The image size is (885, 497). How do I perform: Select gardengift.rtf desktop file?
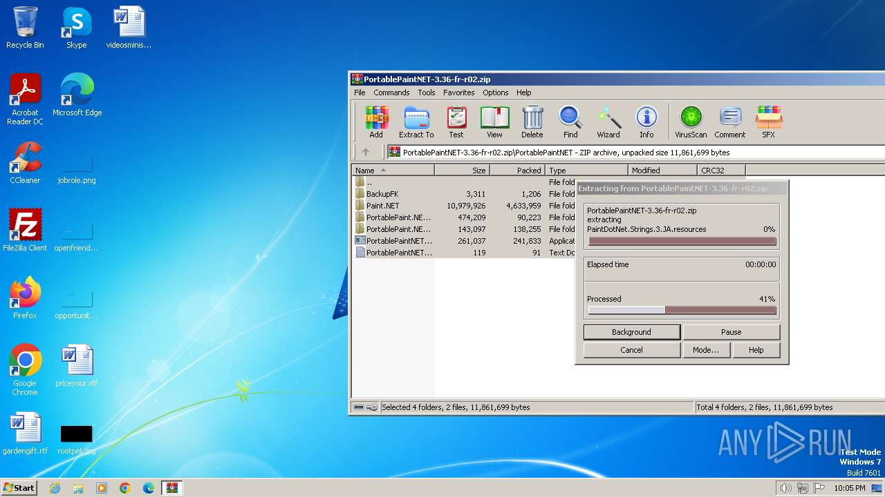pos(25,433)
